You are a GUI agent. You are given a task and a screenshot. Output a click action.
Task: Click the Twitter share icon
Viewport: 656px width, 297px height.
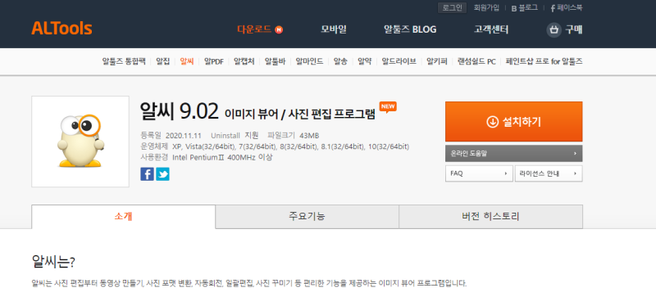point(162,173)
